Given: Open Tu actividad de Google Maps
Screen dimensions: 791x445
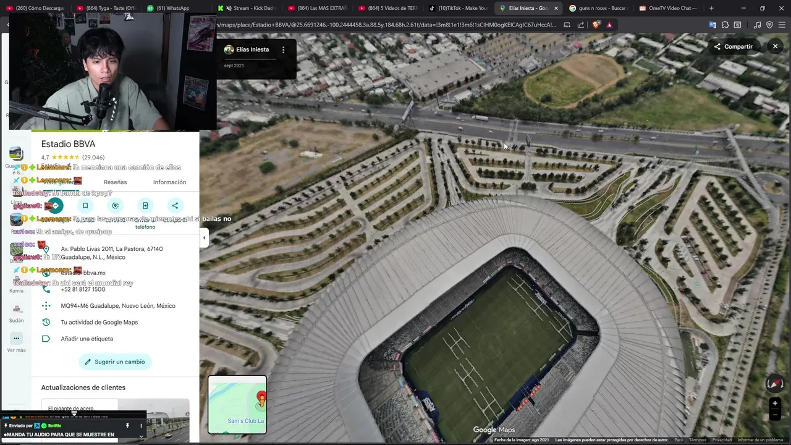Looking at the screenshot, I should tap(99, 322).
